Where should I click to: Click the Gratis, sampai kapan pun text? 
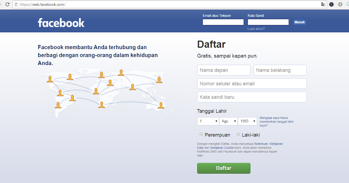[x=227, y=56]
